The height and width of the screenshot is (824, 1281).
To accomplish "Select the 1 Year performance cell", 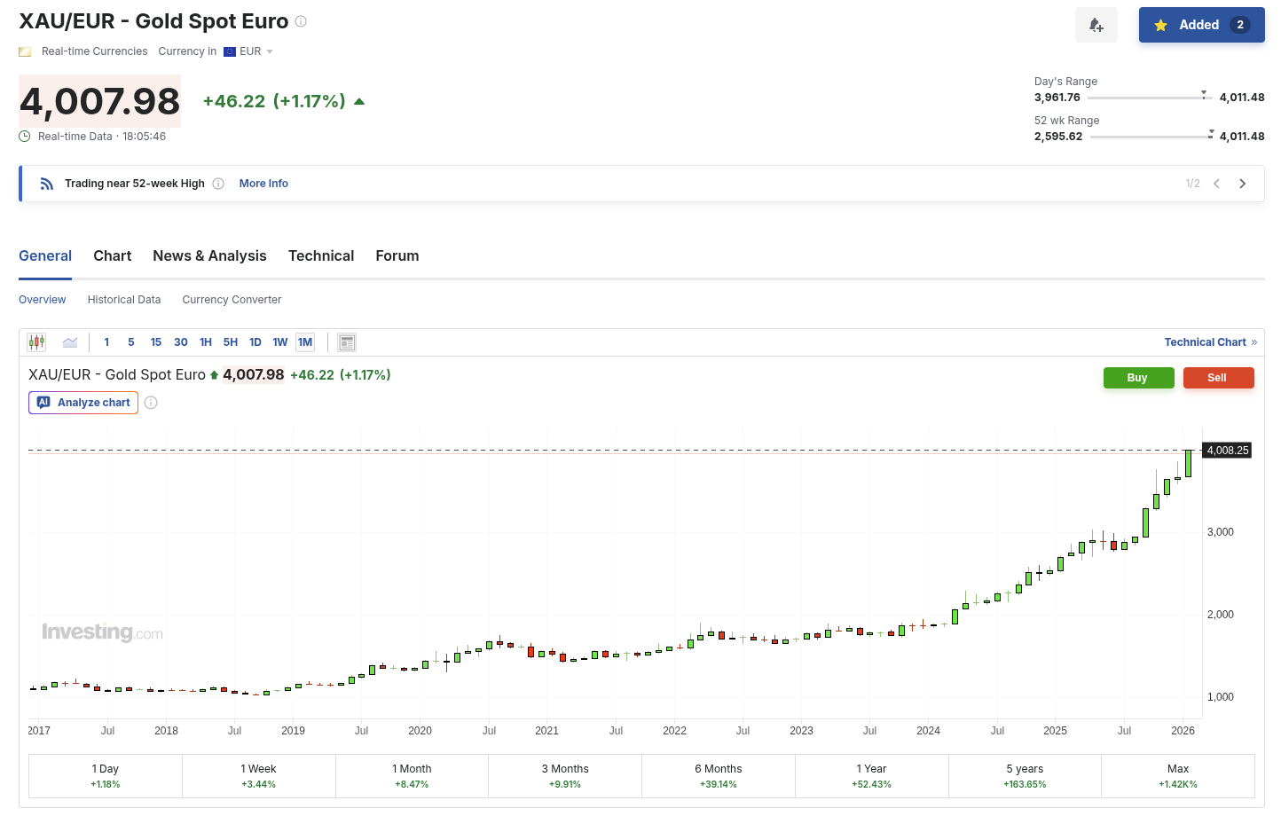I will [872, 776].
